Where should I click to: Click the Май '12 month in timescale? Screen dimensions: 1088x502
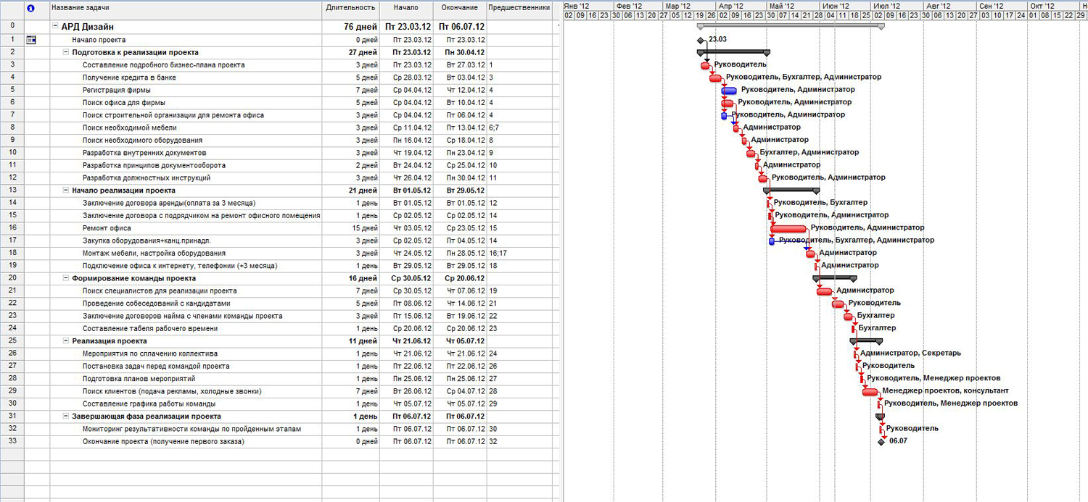pyautogui.click(x=792, y=5)
